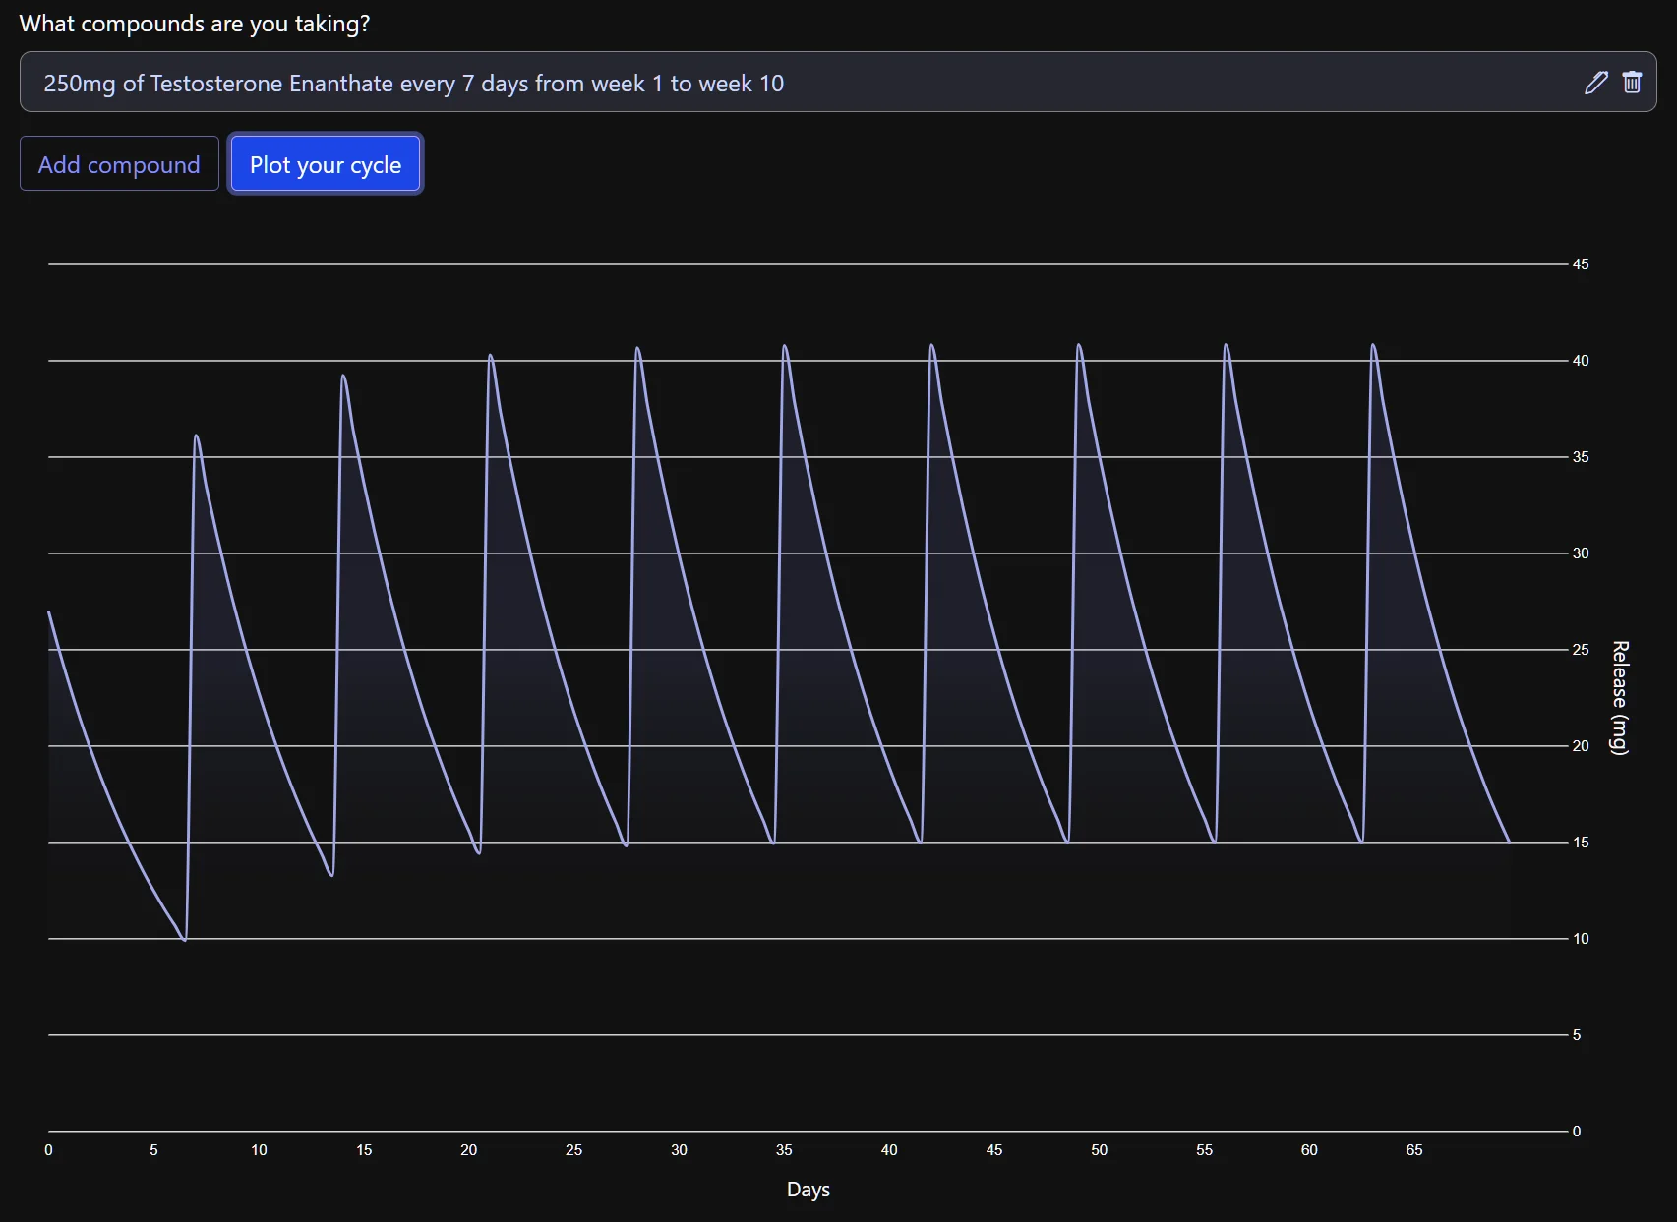Image resolution: width=1677 pixels, height=1222 pixels.
Task: Click the 'Release (mg)' y-axis title
Action: point(1619,697)
